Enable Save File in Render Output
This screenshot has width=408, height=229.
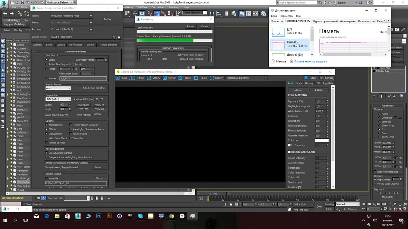pos(47,179)
